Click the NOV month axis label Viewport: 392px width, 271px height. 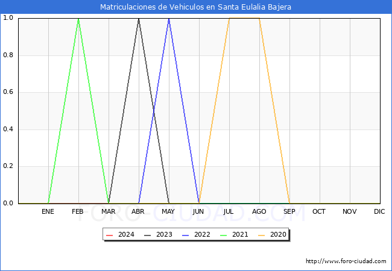point(350,211)
